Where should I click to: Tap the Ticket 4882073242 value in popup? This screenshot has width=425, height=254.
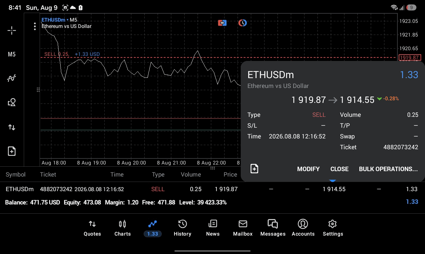401,147
